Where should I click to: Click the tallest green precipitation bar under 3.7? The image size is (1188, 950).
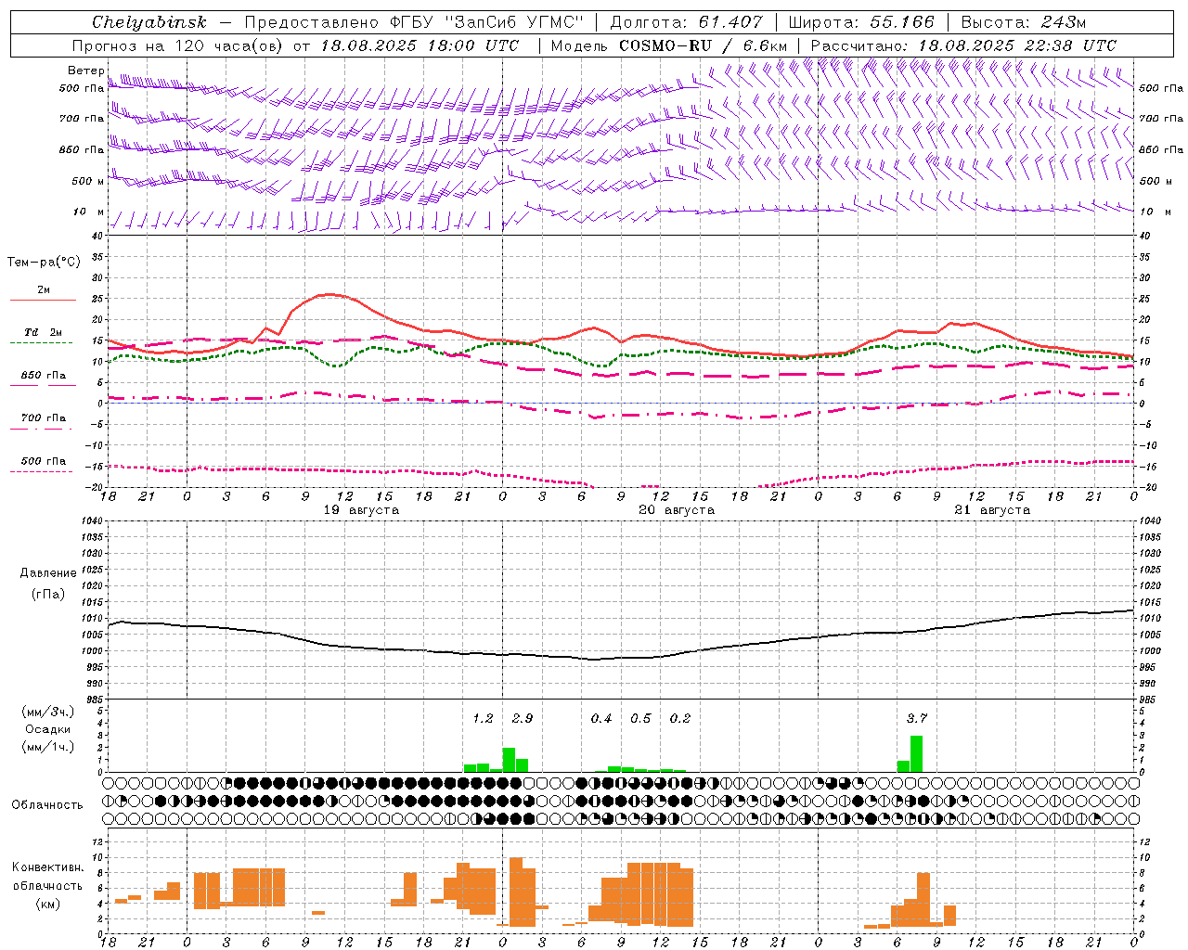(916, 753)
